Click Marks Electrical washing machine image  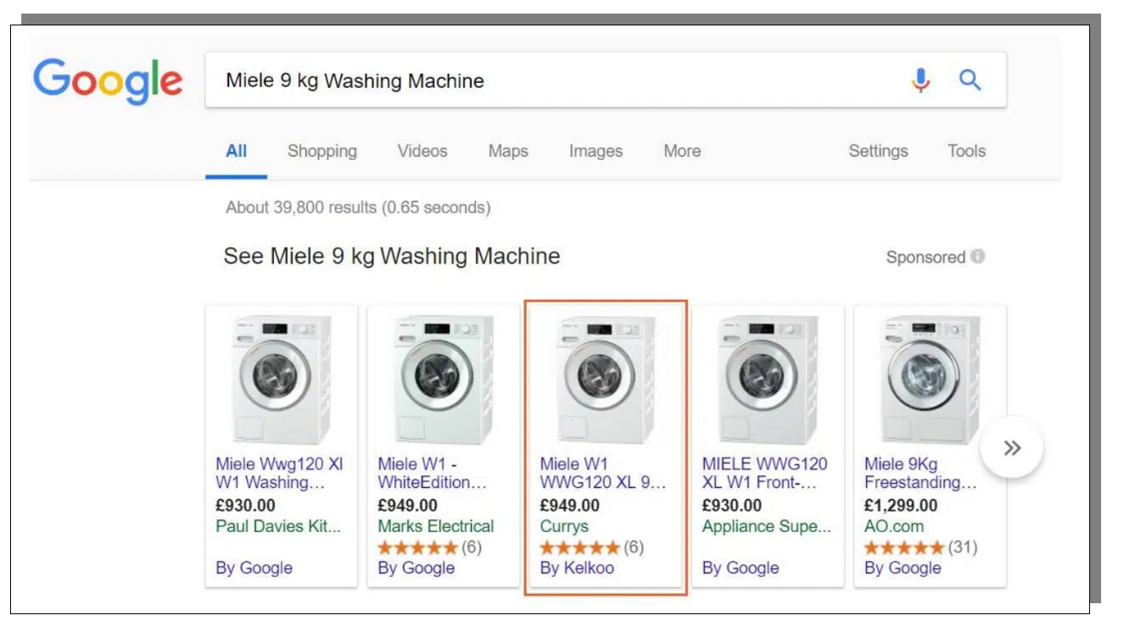coord(443,379)
